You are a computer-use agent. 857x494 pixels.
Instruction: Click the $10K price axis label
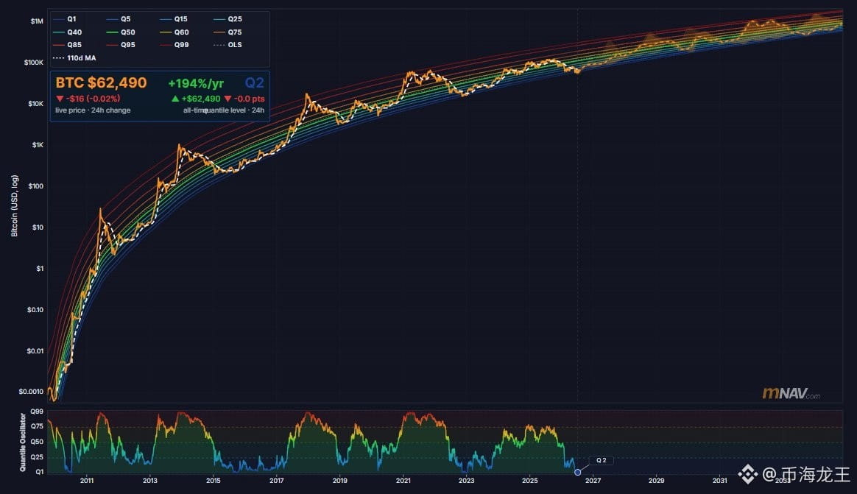click(x=35, y=104)
